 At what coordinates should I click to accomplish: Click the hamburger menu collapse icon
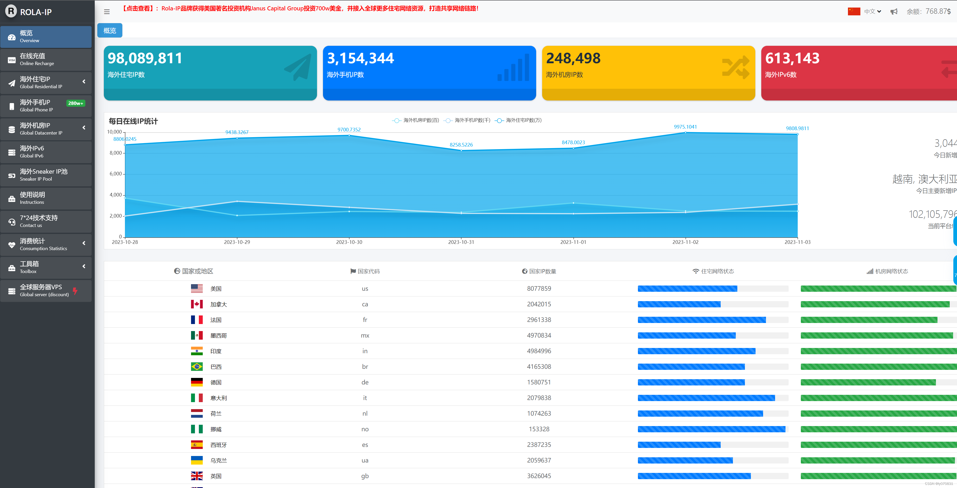coord(107,12)
